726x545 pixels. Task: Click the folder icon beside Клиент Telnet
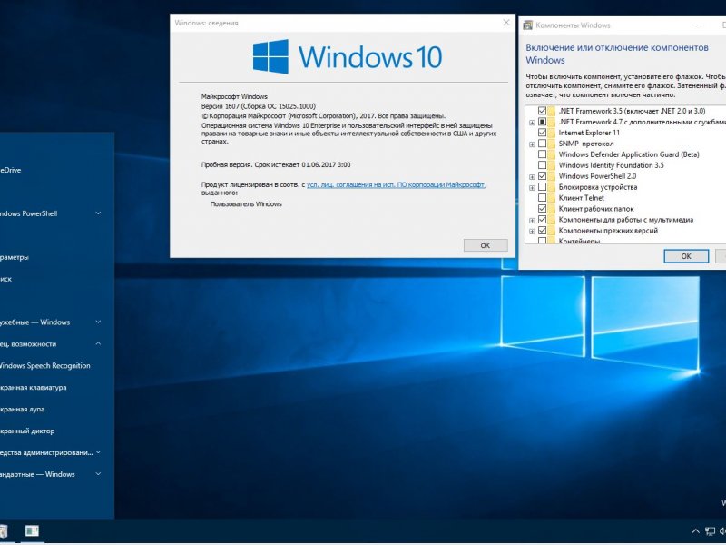point(552,198)
